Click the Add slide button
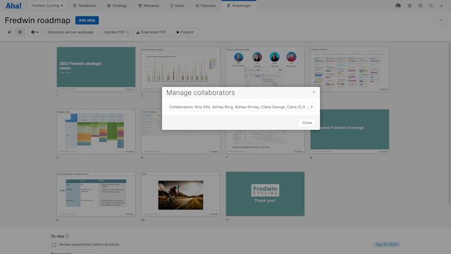Image resolution: width=451 pixels, height=254 pixels. tap(87, 20)
